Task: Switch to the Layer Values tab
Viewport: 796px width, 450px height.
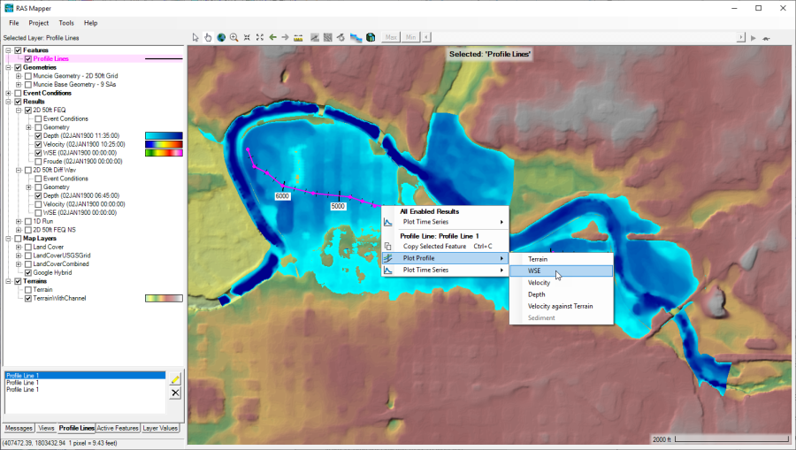Action: click(x=161, y=428)
